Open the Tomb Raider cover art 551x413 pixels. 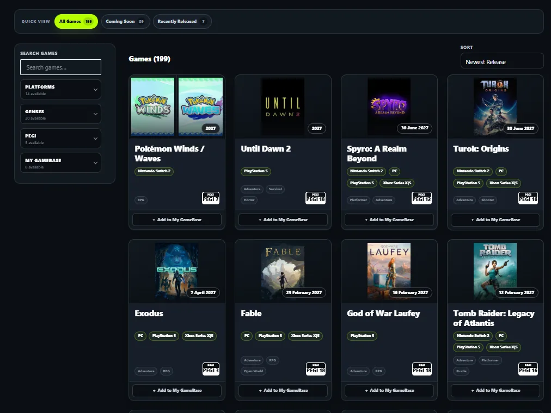tap(495, 271)
